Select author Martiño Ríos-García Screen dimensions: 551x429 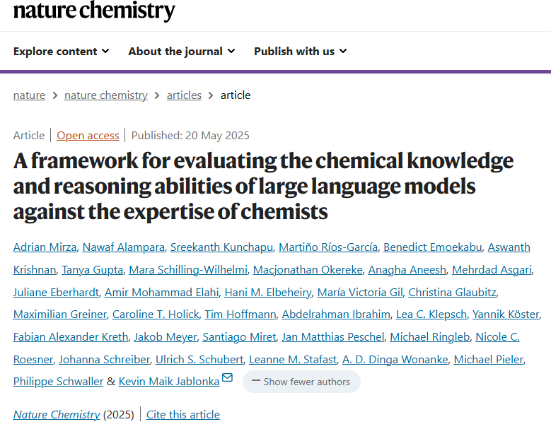coord(328,247)
